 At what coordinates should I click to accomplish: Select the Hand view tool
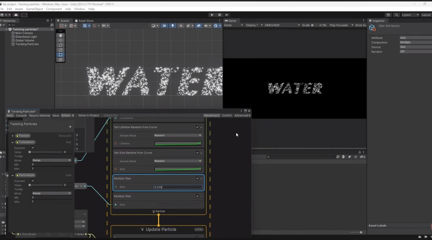(x=61, y=35)
